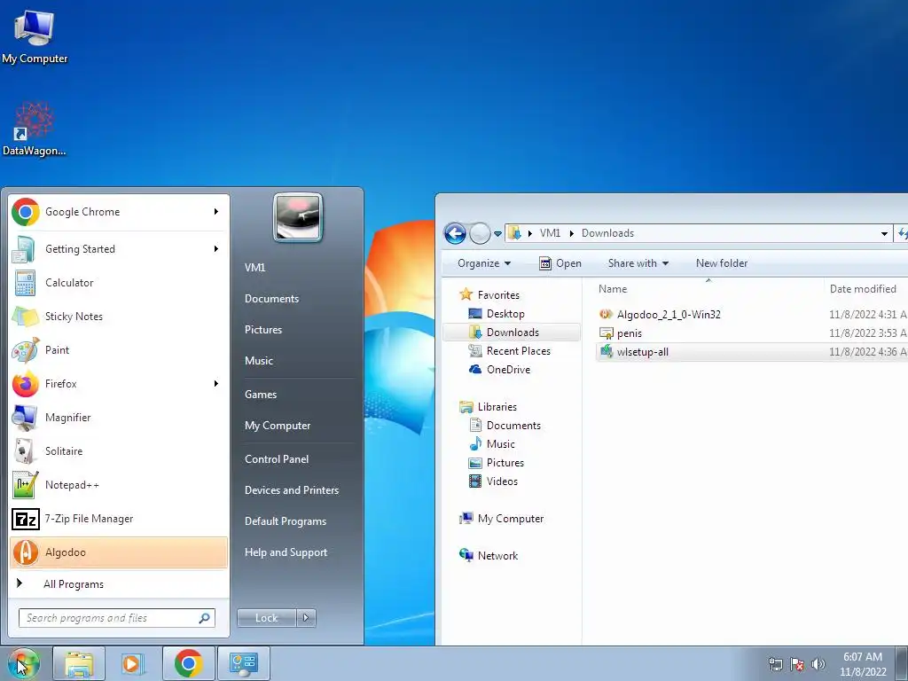Launch Sticky Notes
Screen dimensions: 908x681
coord(119,317)
